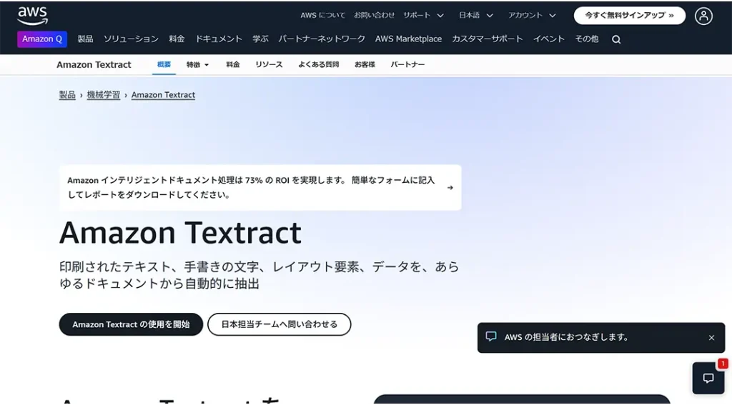Select the 概要 tab

point(164,64)
